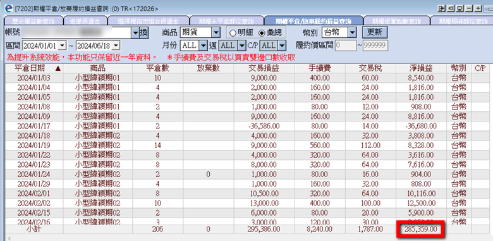Click the 小計 subtotal row label
This screenshot has width=493, height=241.
coord(34,230)
